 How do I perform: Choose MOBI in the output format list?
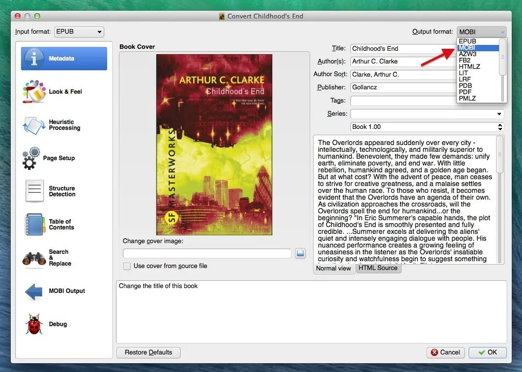click(x=477, y=47)
